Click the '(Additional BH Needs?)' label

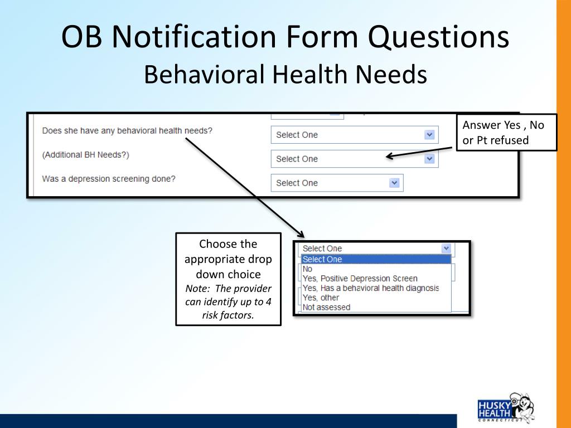click(85, 155)
